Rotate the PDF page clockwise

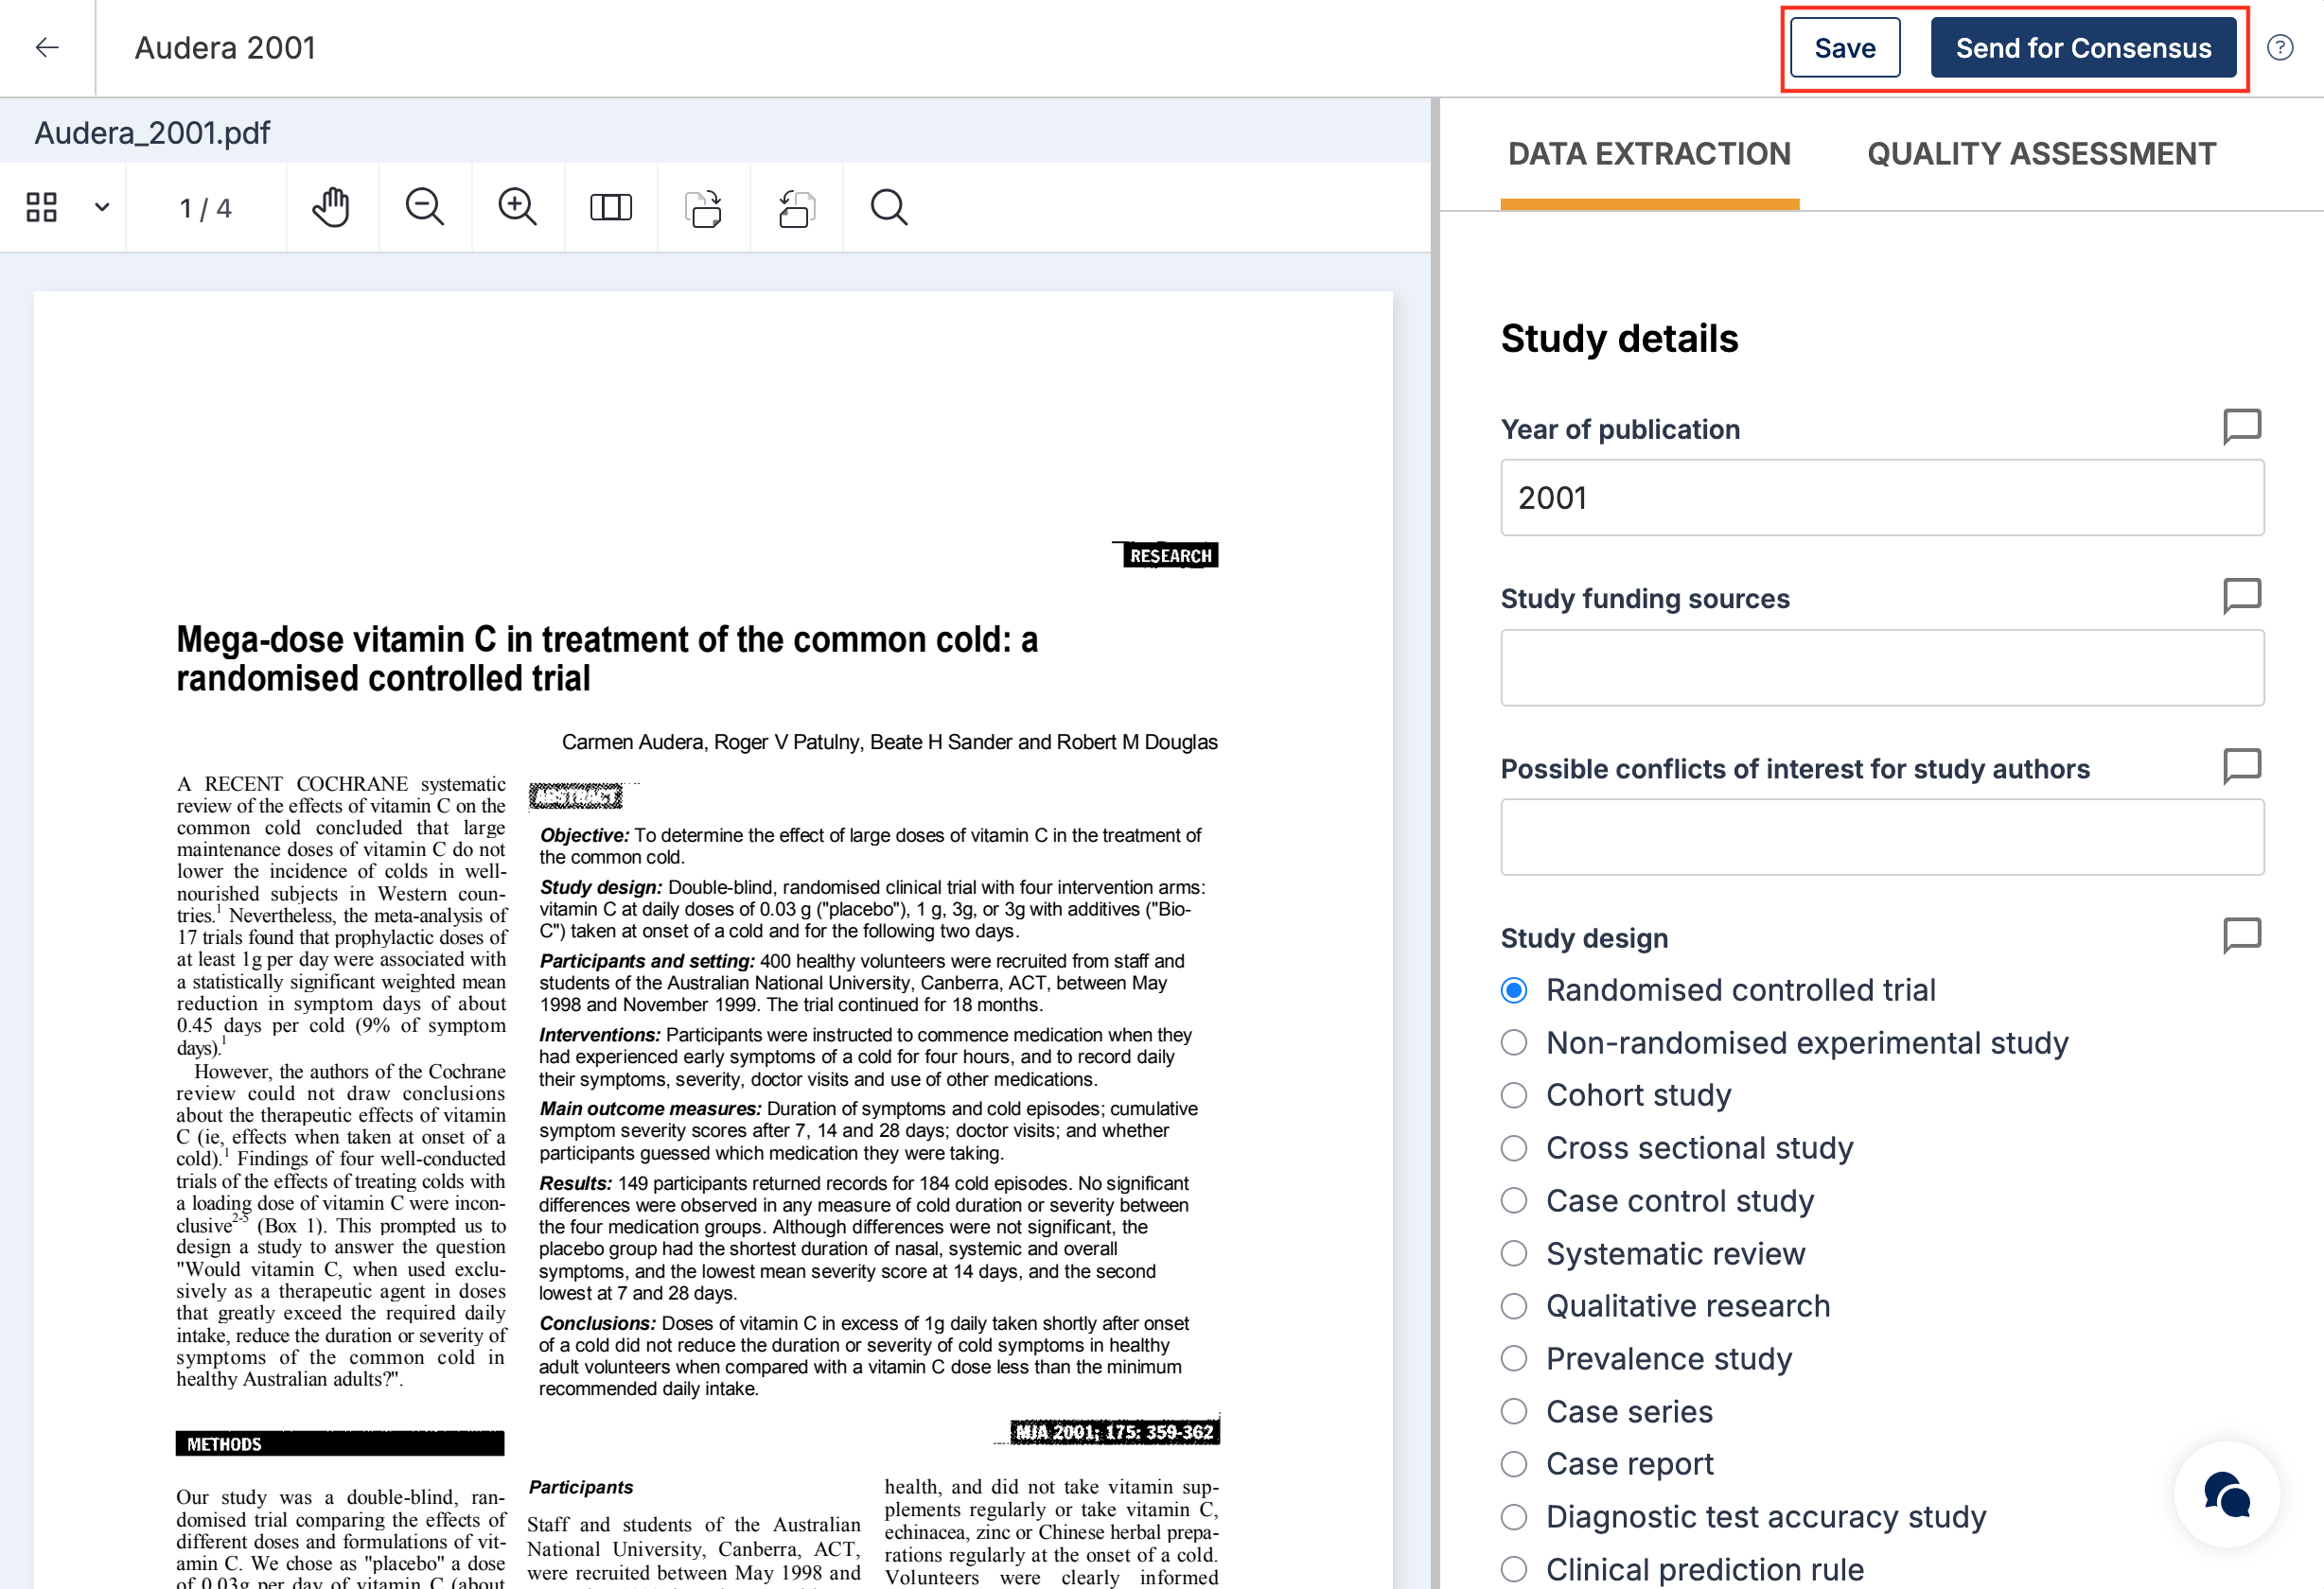(703, 208)
